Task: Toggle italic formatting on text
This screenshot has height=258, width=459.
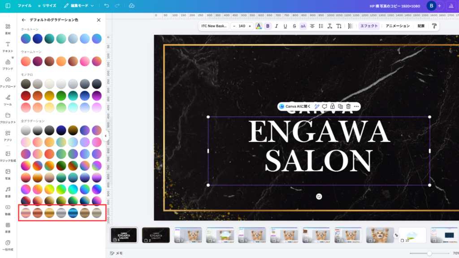Action: 277,26
